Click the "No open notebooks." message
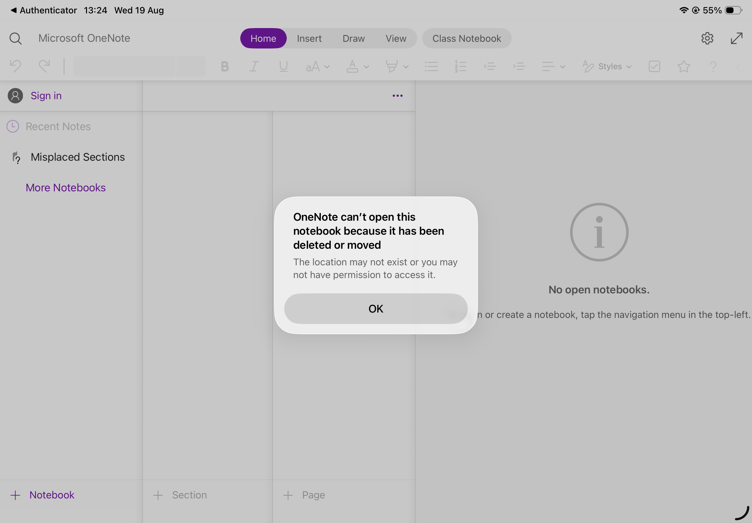Image resolution: width=752 pixels, height=523 pixels. point(599,290)
